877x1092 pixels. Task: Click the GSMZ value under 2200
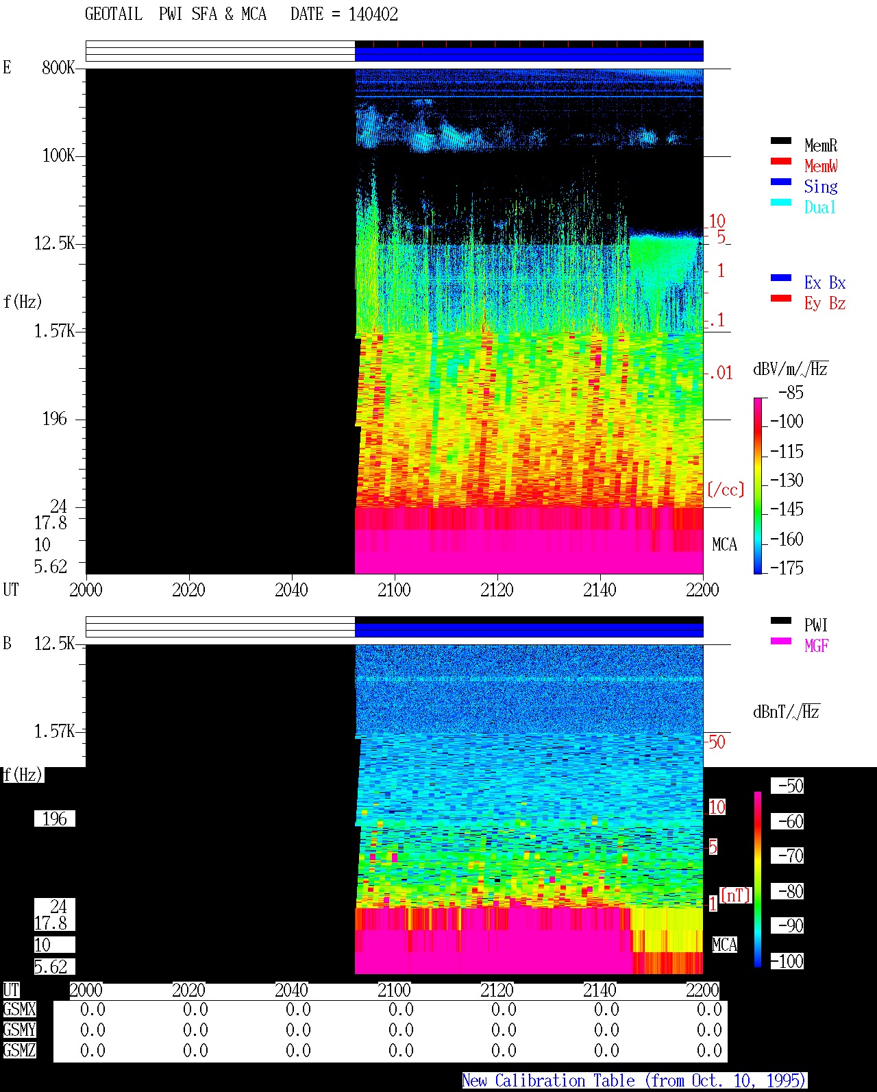709,1051
